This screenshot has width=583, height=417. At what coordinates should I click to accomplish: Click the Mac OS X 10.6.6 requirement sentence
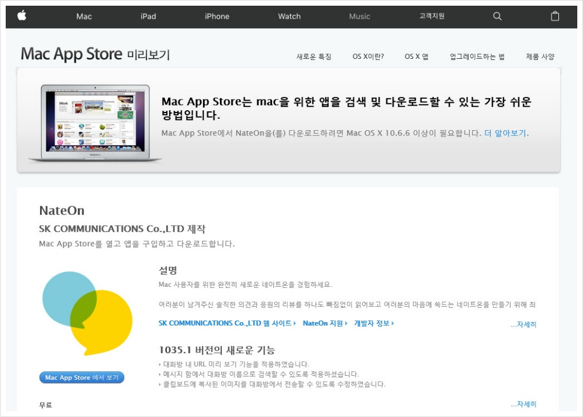coord(321,133)
